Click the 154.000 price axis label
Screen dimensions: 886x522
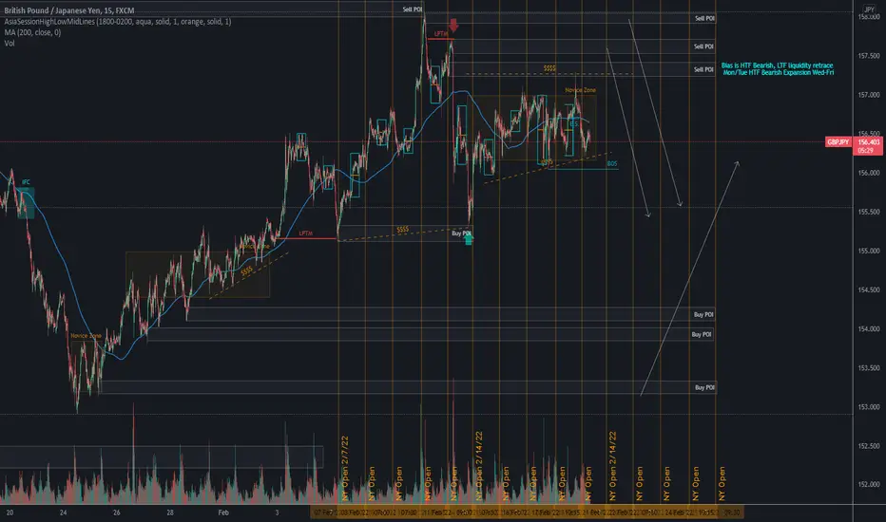click(x=869, y=328)
